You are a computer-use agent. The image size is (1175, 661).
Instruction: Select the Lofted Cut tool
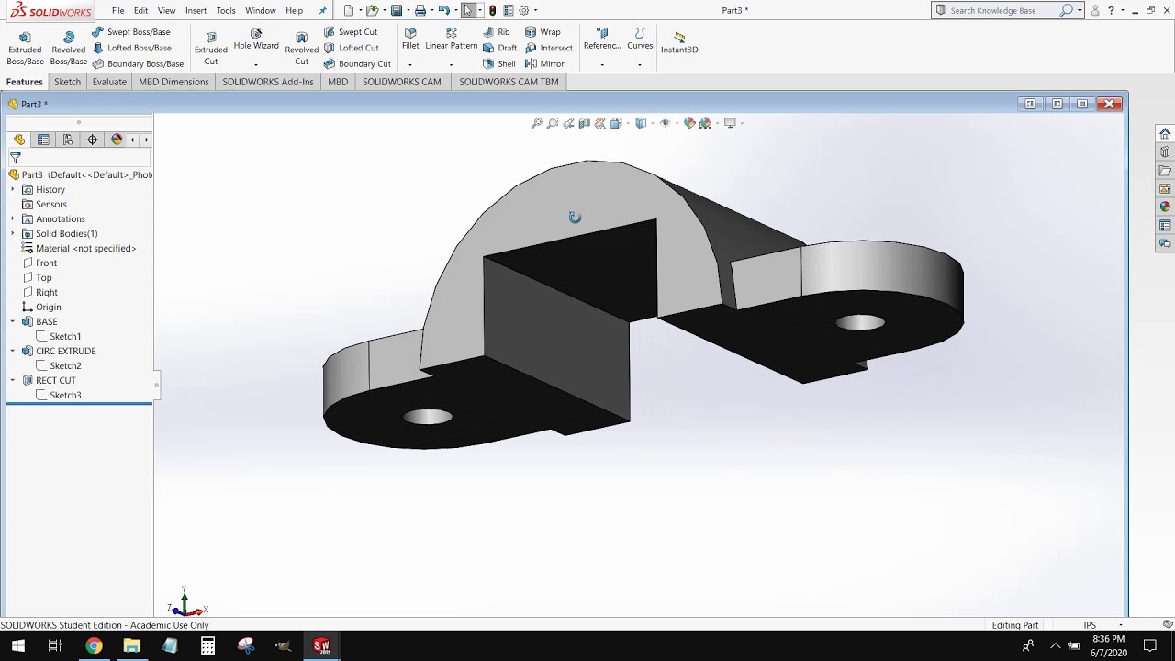(352, 48)
